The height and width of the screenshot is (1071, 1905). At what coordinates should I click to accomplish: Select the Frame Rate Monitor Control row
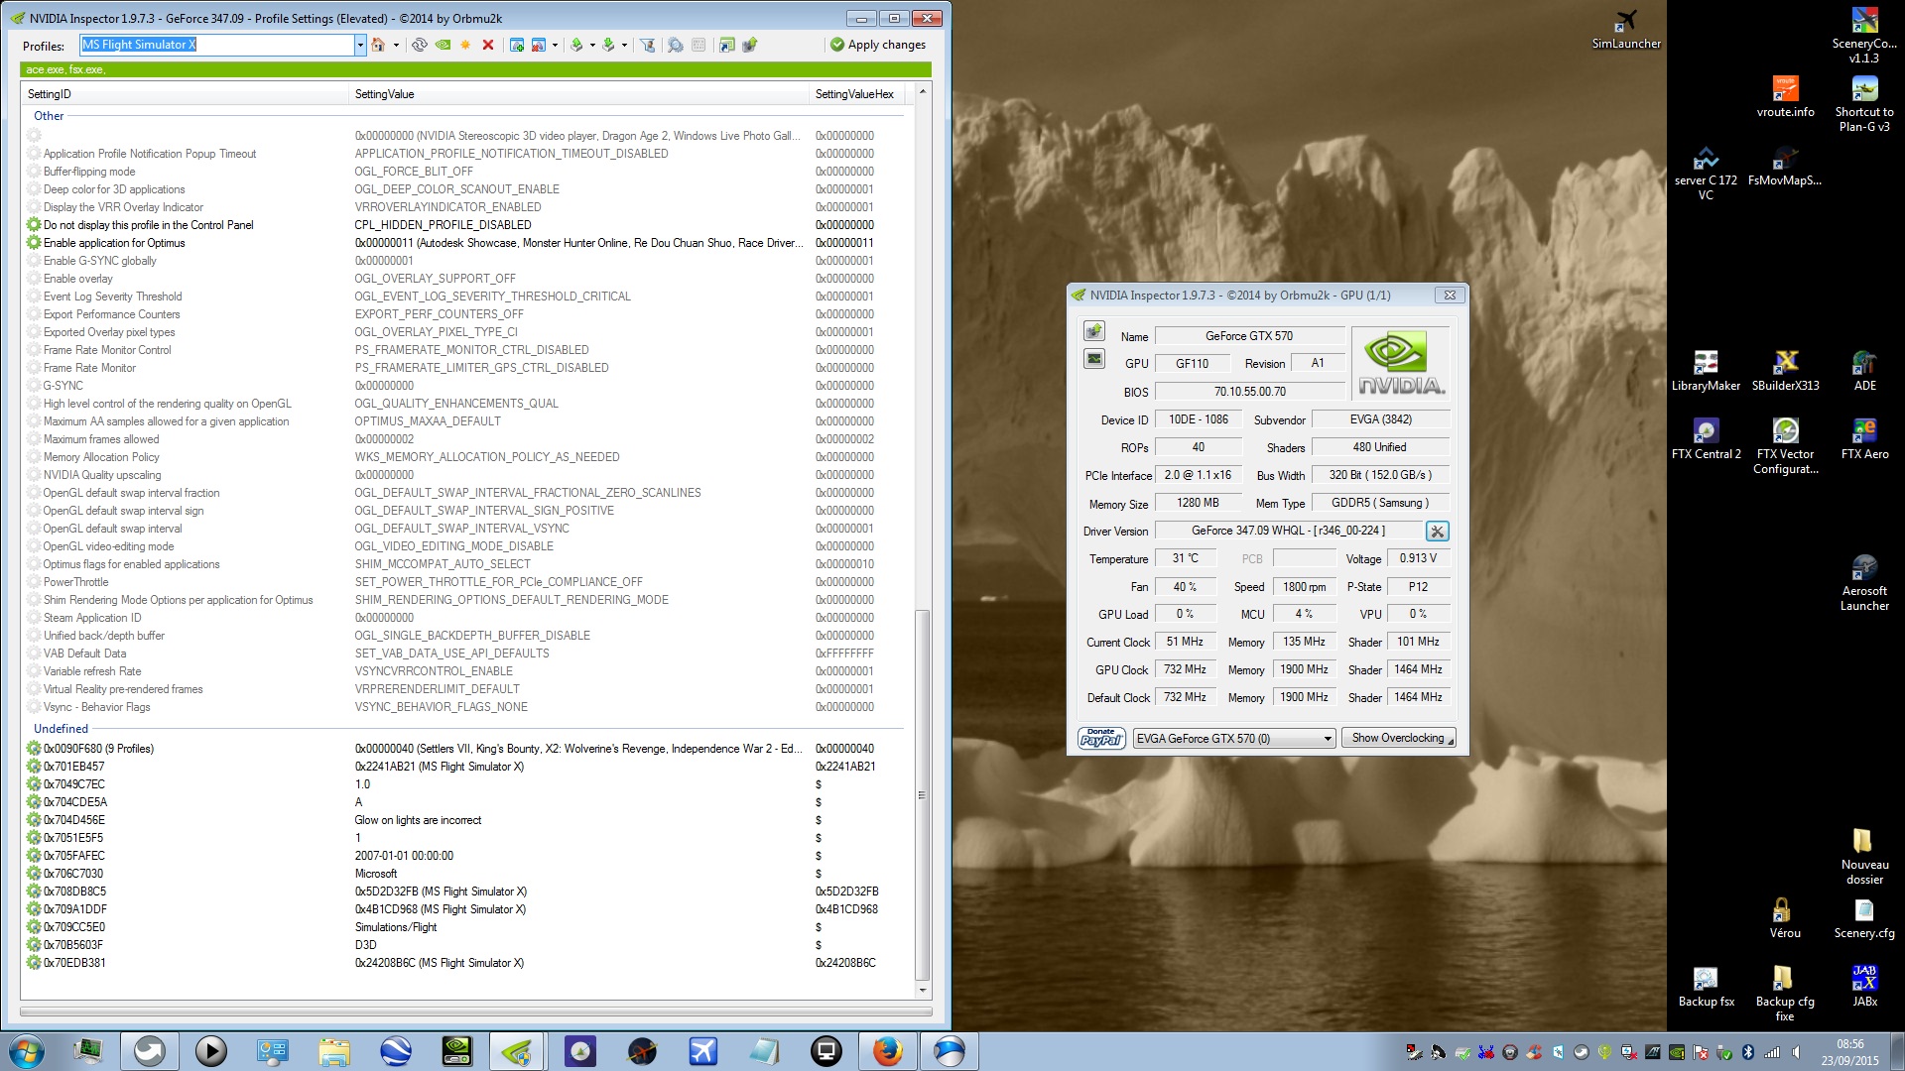[464, 350]
